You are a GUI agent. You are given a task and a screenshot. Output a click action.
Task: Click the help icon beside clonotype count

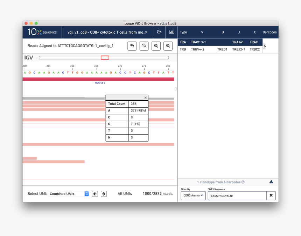click(x=243, y=182)
